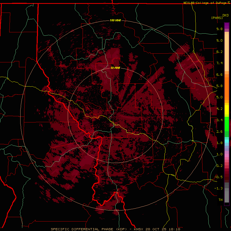Click the TH threshold label
Viewport: 231px width, 231px height.
click(220, 200)
